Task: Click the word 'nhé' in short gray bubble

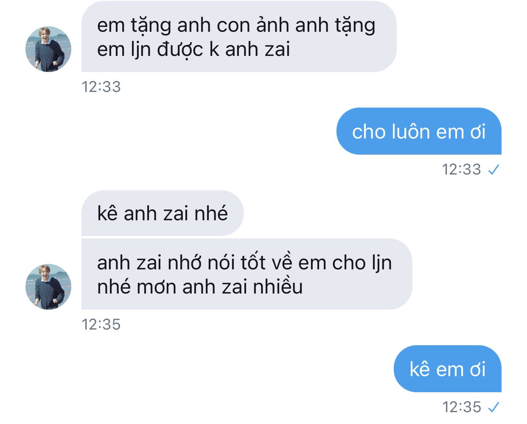Action: click(x=211, y=213)
